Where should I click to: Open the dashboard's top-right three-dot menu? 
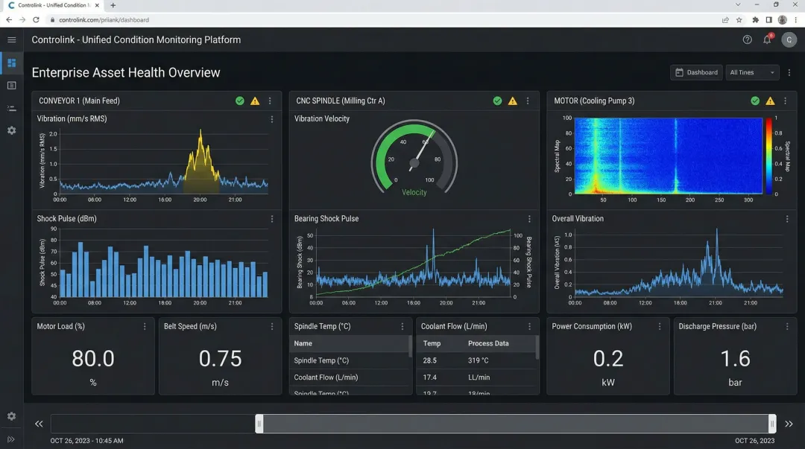(788, 72)
